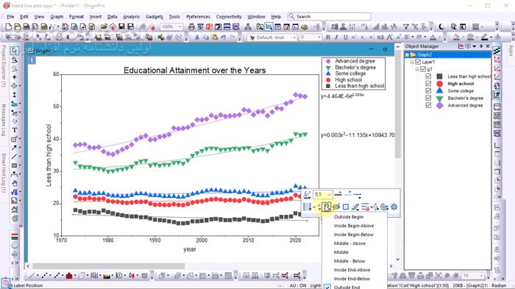Select Inside End-Below from the list

352,279
